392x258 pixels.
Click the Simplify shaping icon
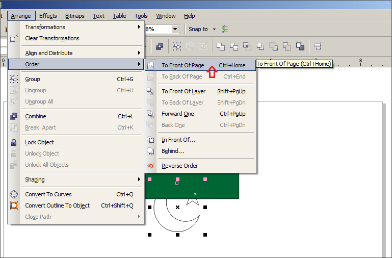(x=260, y=46)
